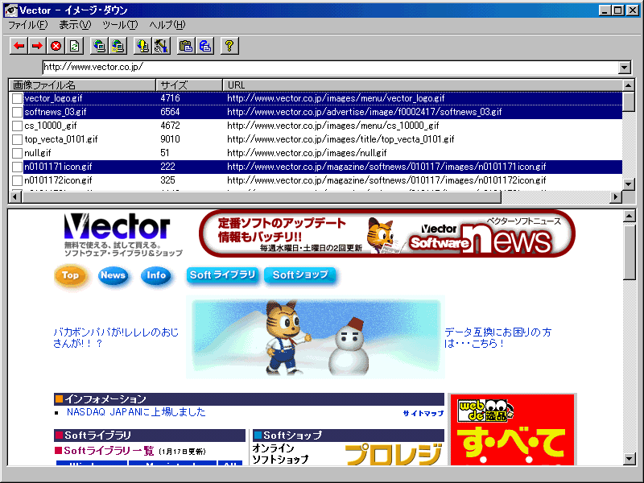The height and width of the screenshot is (483, 644).
Task: Toggle the n0101172icon.gif row checkbox
Action: [17, 180]
